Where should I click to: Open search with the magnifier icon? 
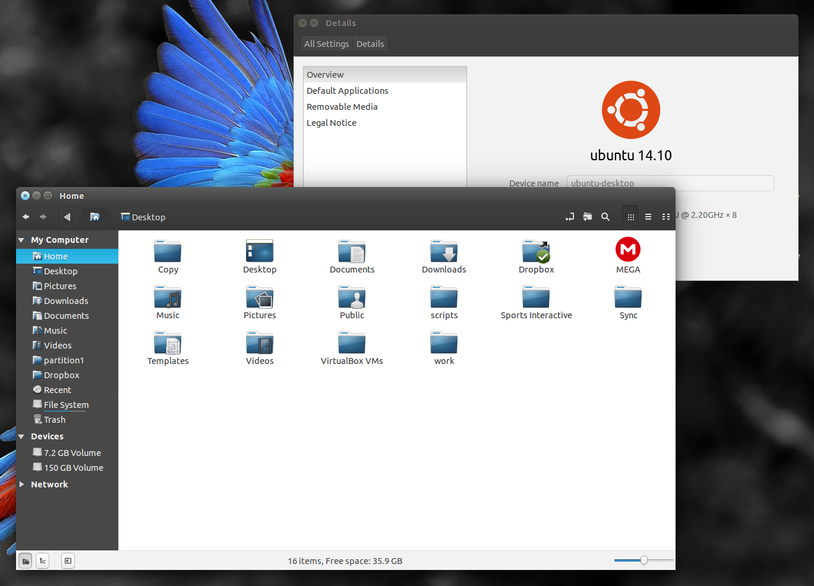click(605, 217)
